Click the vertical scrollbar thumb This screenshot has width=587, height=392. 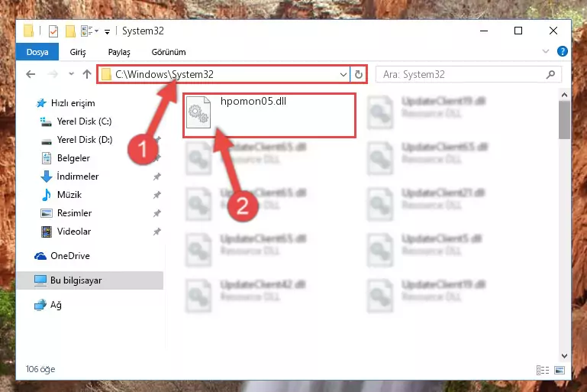click(x=564, y=120)
